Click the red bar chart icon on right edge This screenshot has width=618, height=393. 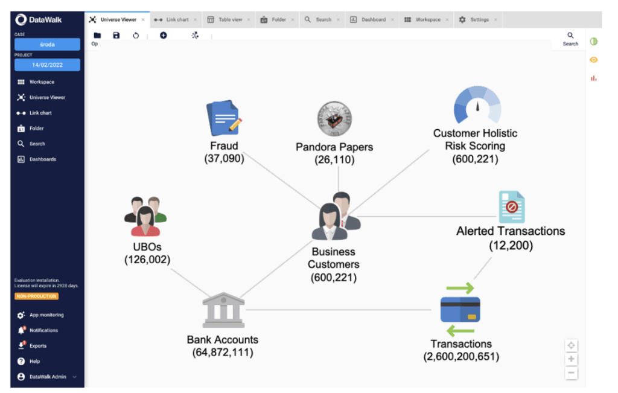(593, 78)
